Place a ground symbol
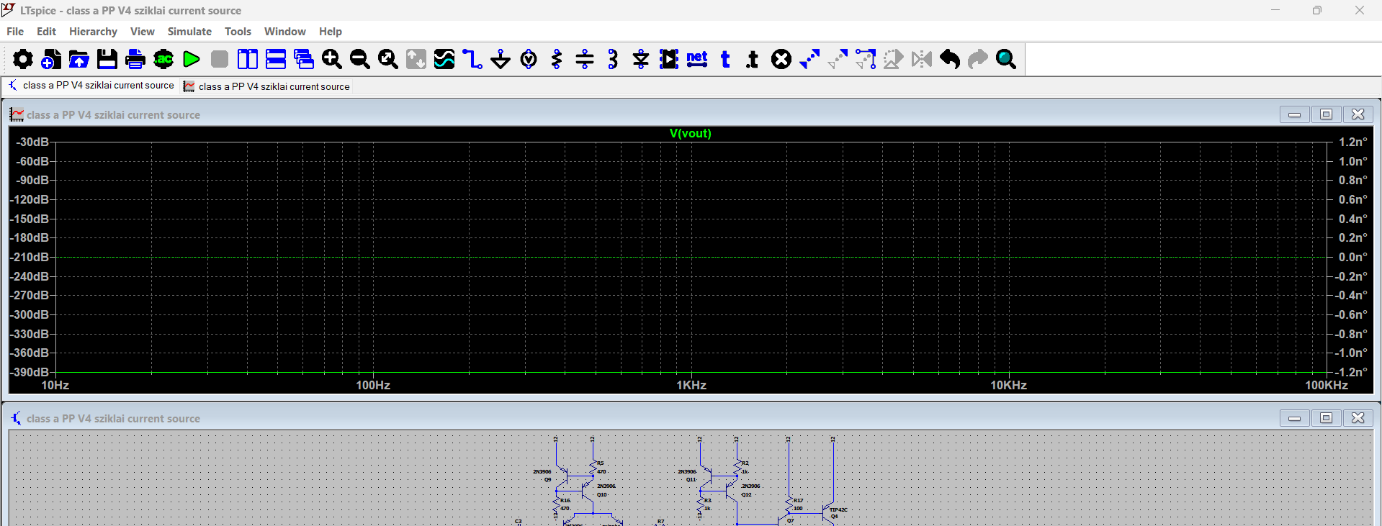 click(x=501, y=59)
